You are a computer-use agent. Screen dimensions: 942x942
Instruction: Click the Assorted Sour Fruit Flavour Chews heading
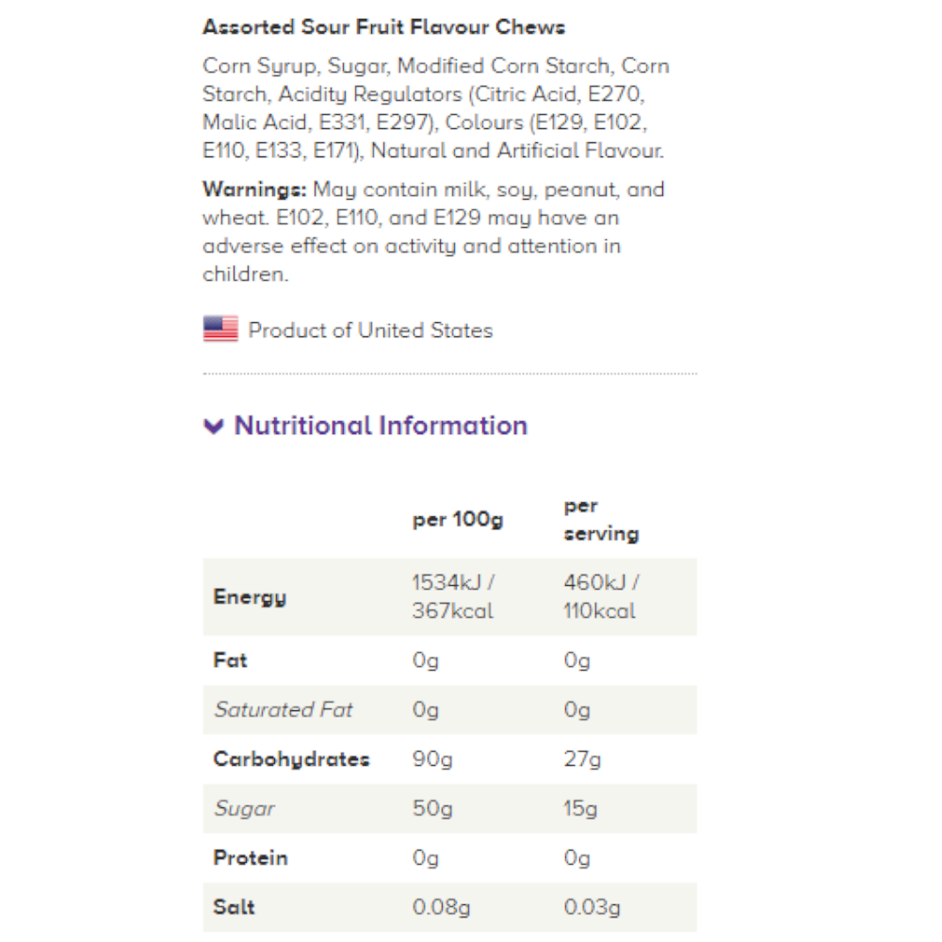pyautogui.click(x=383, y=27)
